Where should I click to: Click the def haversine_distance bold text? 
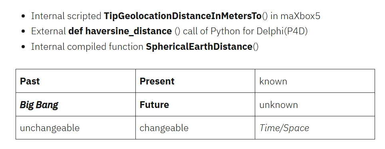(x=120, y=31)
